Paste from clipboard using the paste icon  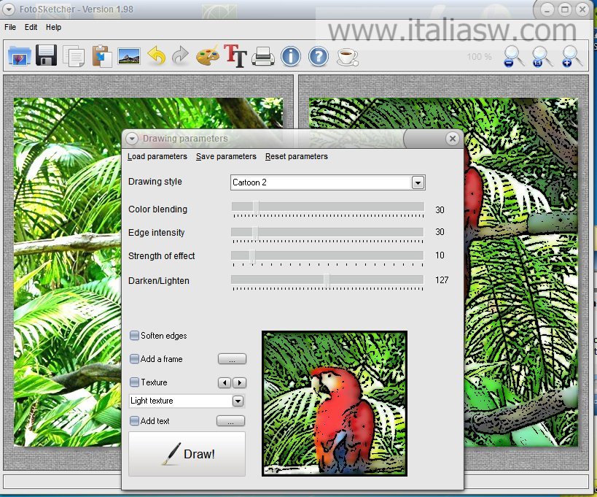pos(101,56)
